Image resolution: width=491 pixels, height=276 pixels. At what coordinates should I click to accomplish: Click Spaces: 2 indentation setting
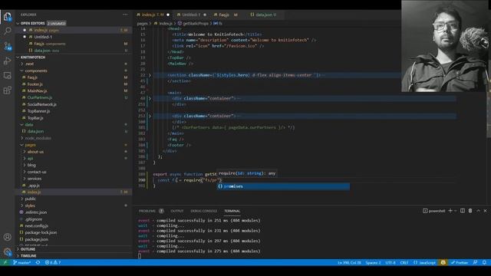click(x=373, y=262)
